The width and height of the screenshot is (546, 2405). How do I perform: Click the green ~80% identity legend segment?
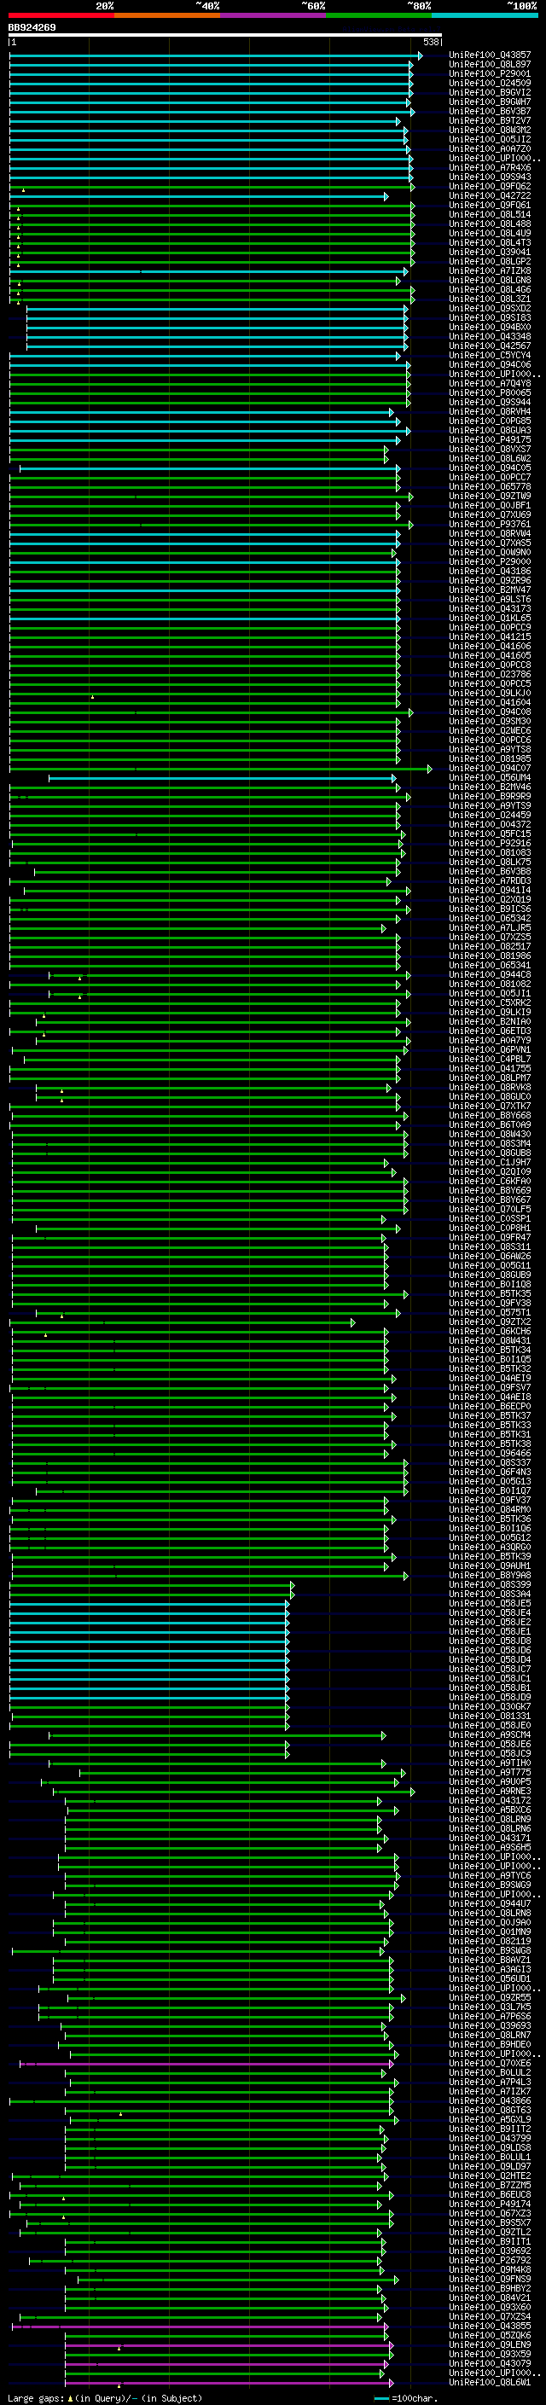point(378,15)
